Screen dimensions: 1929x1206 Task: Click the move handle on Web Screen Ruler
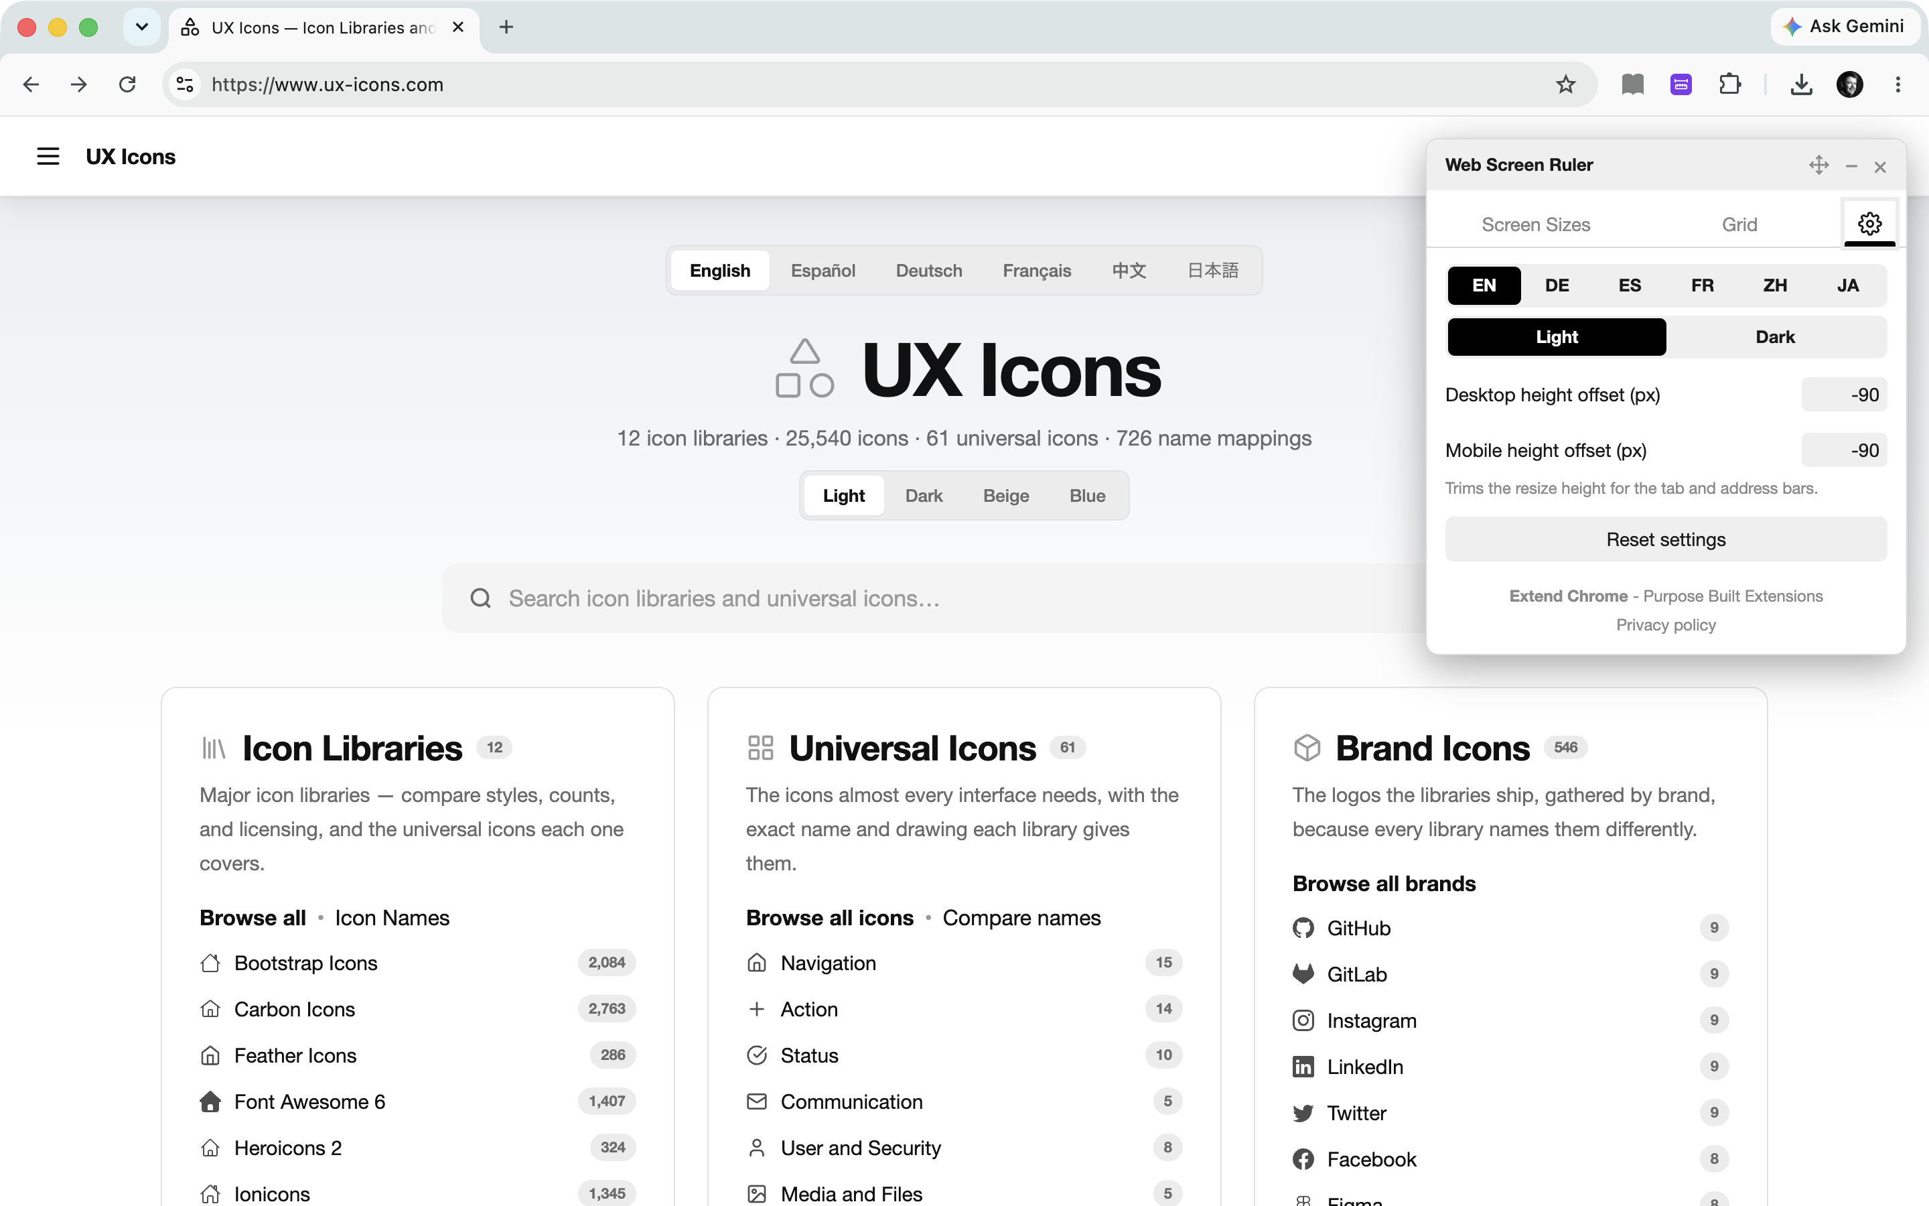pos(1818,165)
